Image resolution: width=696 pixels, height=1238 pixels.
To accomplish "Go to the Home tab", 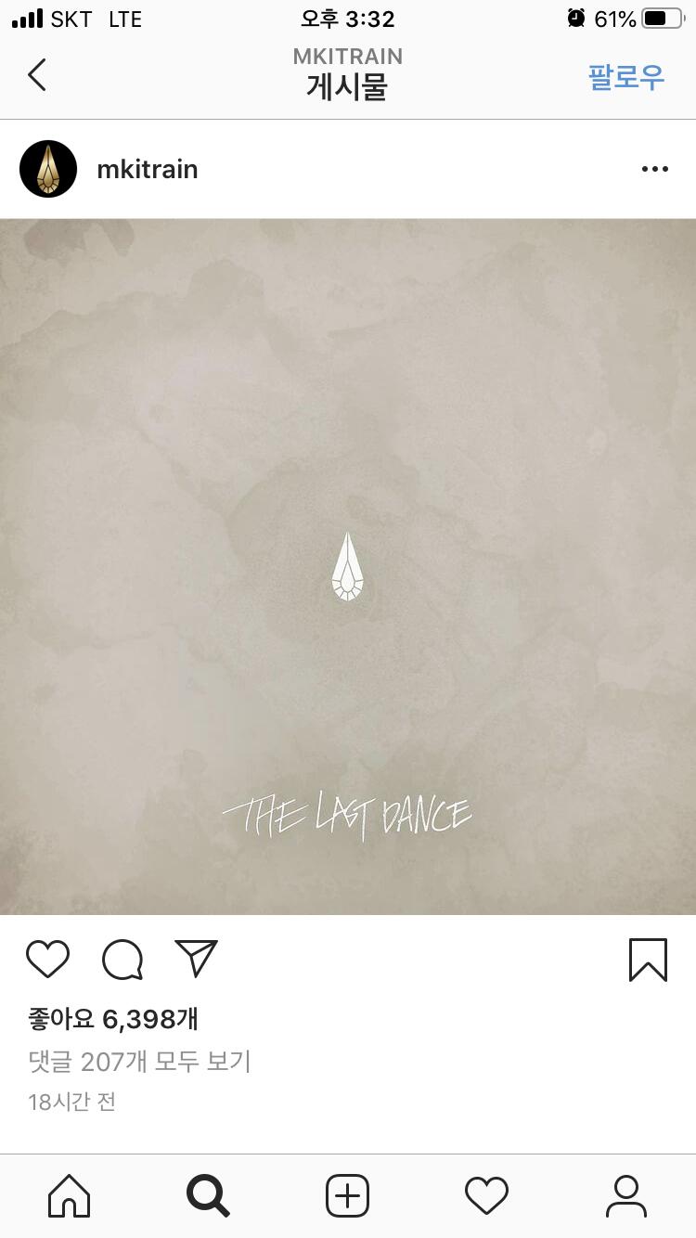I will (70, 1195).
